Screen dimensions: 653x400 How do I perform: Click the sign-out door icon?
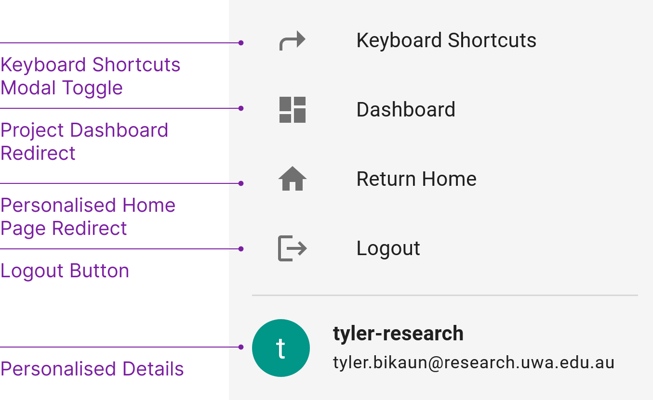(x=292, y=248)
